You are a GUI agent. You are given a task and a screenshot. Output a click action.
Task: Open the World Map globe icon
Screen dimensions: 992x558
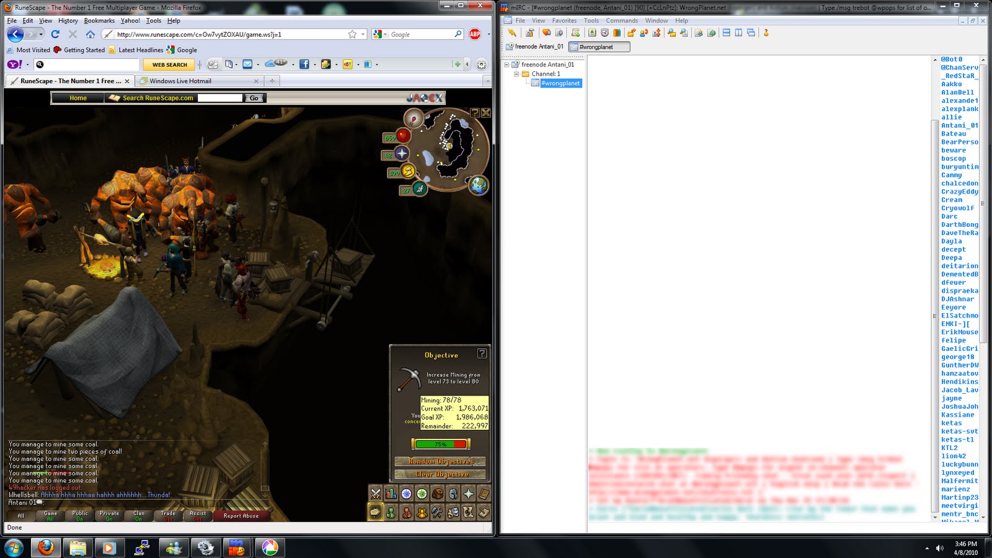pos(479,184)
